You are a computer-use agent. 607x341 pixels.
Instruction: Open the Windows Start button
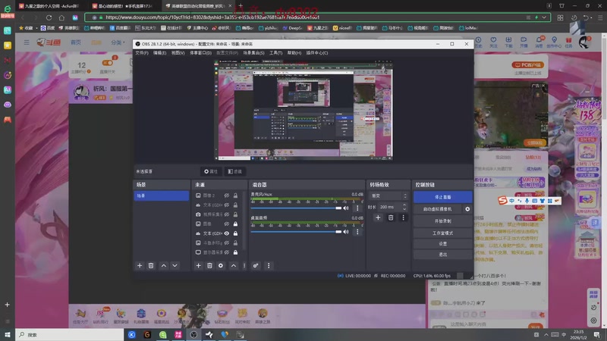(8, 334)
